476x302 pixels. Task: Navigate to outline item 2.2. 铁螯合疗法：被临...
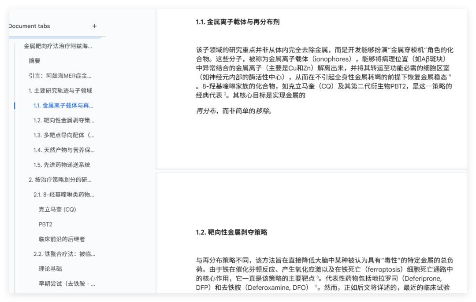click(x=64, y=254)
